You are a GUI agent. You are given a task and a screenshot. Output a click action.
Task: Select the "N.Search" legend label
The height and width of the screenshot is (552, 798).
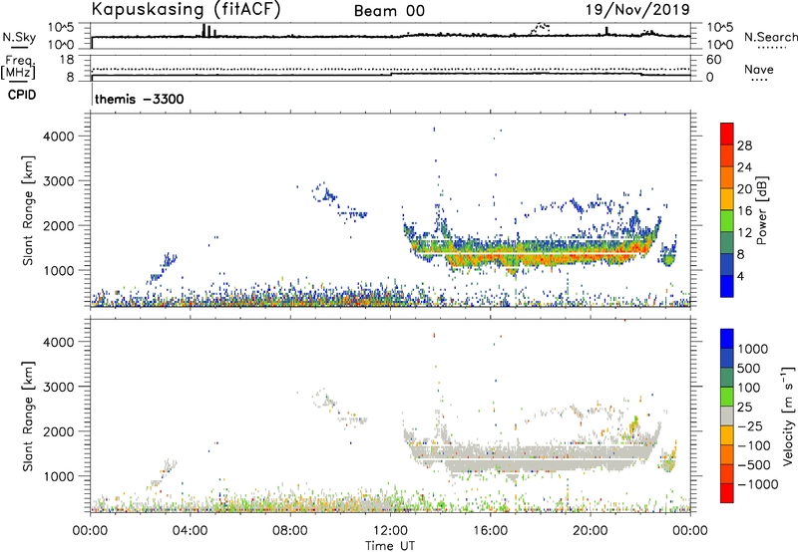(770, 37)
